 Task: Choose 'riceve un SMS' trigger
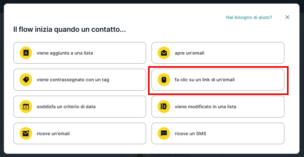click(218, 134)
